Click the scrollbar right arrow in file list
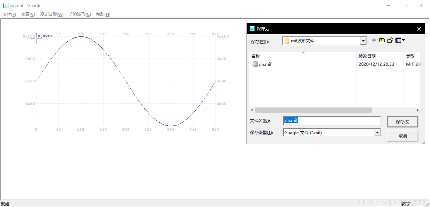430x207 pixels. [x=418, y=110]
